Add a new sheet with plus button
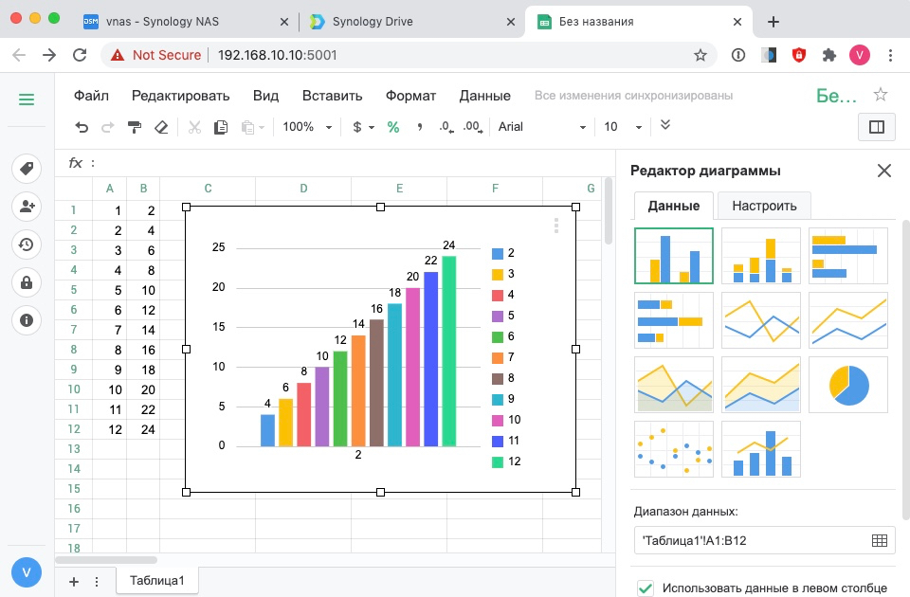Viewport: 910px width, 597px height. [x=74, y=581]
